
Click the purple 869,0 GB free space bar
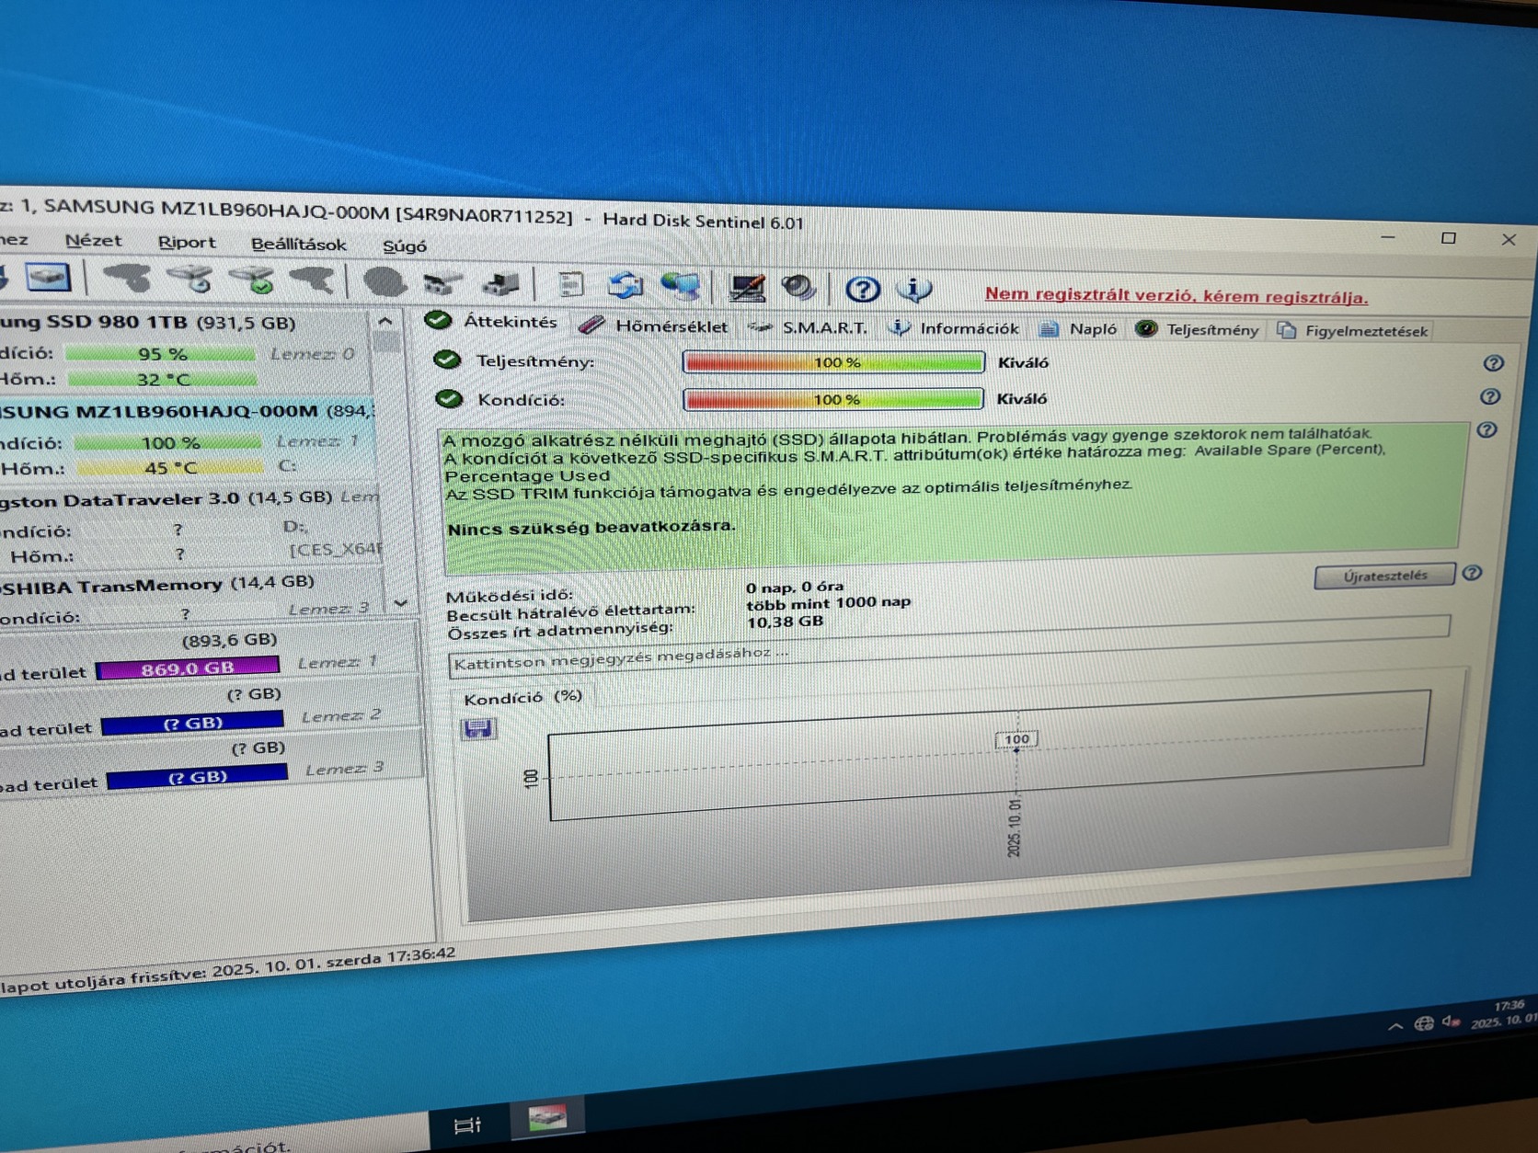[188, 668]
